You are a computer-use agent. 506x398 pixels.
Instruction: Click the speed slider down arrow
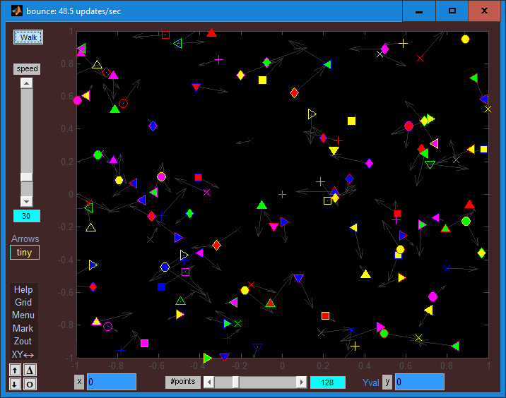[x=26, y=201]
